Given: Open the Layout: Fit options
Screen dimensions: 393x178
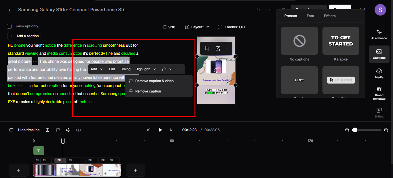Looking at the screenshot, I should [197, 27].
